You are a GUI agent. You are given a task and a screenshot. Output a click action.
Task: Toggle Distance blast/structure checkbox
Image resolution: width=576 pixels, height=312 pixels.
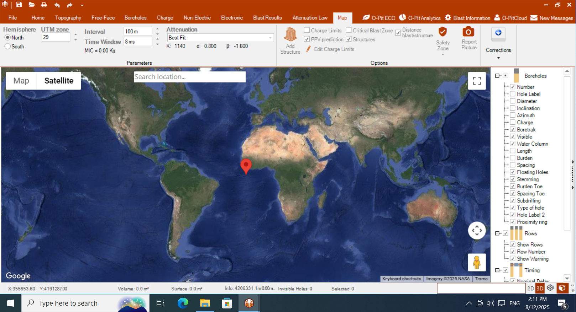tap(398, 33)
